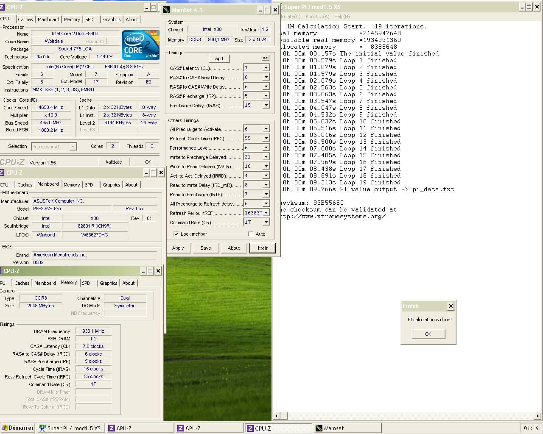
Task: Click the Core Speed 4650.4 MHz field
Action: 51,108
